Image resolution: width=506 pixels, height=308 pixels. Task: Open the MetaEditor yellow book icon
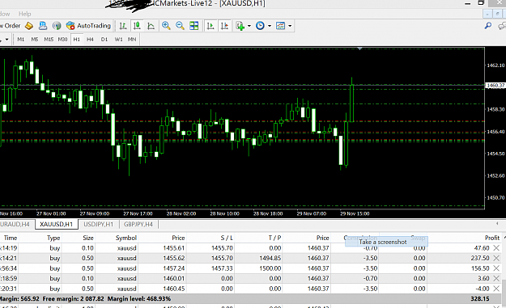[29, 26]
